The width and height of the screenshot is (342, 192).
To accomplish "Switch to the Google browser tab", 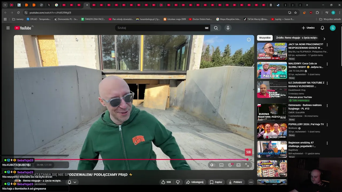I will pyautogui.click(x=56, y=5).
